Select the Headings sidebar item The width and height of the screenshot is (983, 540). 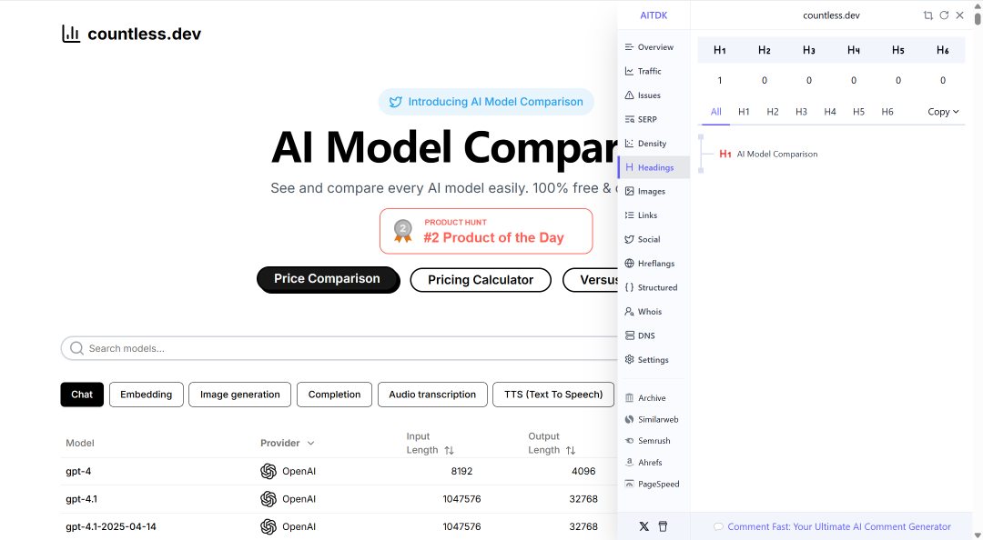click(654, 167)
